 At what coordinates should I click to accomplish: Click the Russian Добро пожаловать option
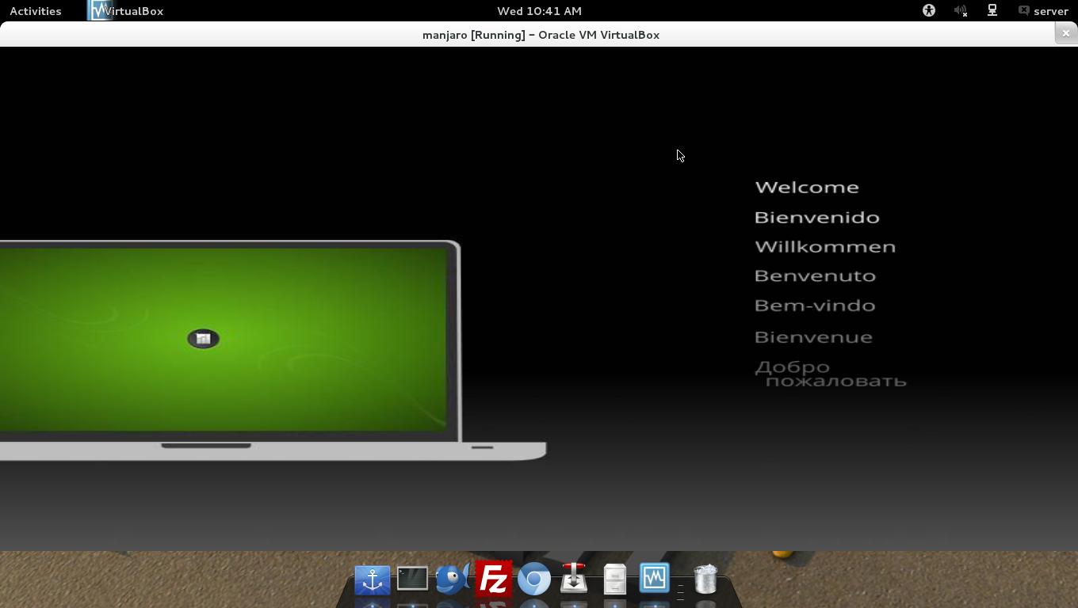point(831,373)
